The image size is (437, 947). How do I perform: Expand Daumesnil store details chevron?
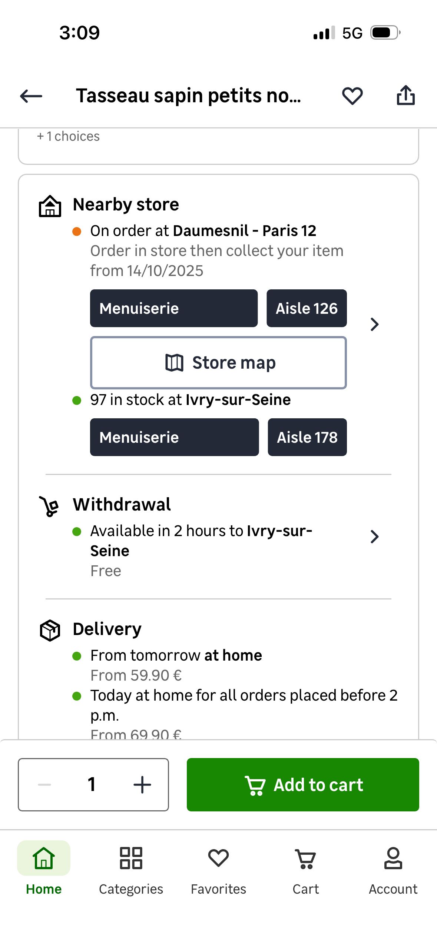(374, 324)
